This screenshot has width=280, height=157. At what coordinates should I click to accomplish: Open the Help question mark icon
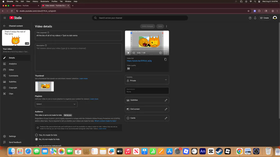[250, 18]
